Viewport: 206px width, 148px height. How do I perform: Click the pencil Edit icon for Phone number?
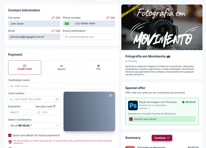[108, 18]
